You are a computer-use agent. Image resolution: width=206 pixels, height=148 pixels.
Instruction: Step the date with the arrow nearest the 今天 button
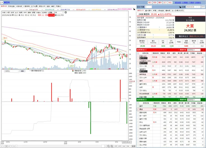(200, 7)
